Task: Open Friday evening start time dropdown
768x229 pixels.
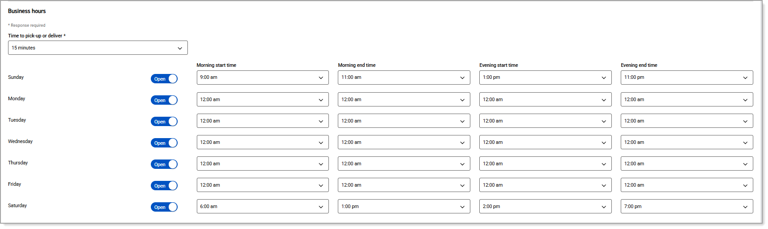Action: click(545, 185)
